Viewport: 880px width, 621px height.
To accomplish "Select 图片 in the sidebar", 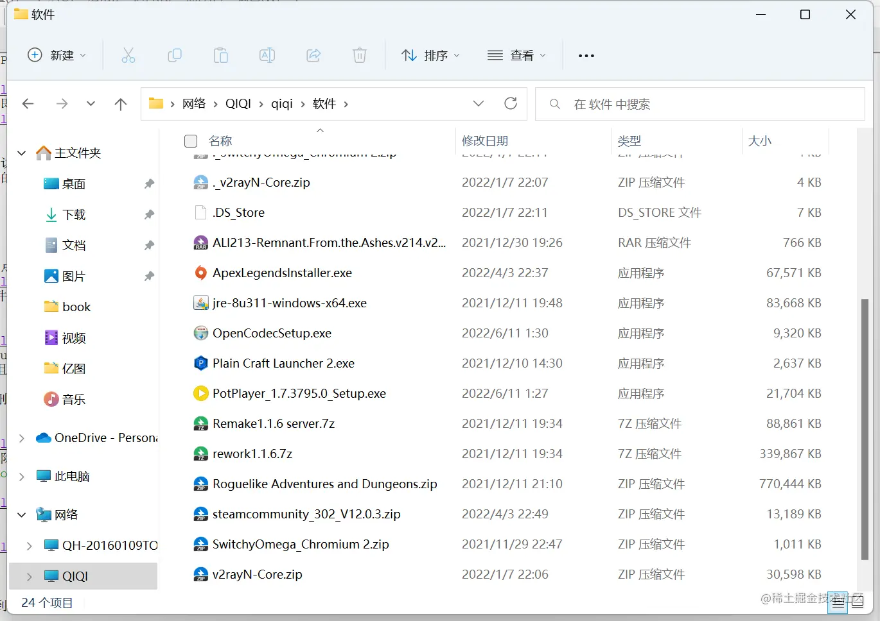I will click(74, 276).
